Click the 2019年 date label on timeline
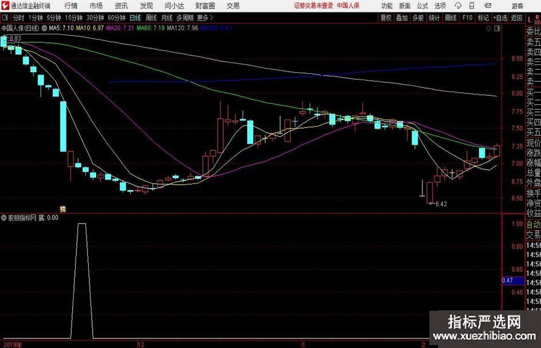This screenshot has width=541, height=348. tap(13, 345)
